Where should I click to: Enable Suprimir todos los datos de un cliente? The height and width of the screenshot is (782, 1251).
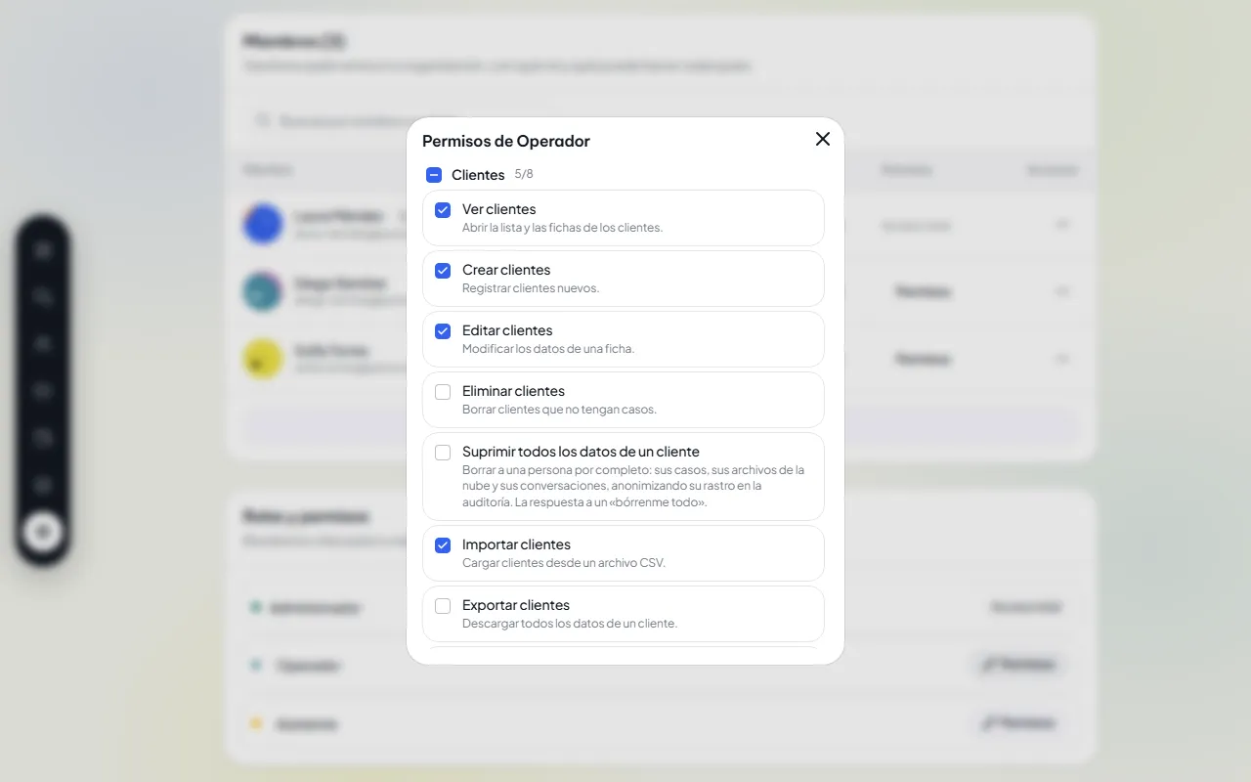click(443, 453)
